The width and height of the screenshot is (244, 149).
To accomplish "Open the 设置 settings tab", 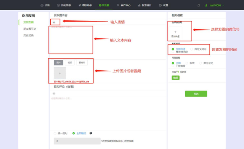I will (x=164, y=5).
